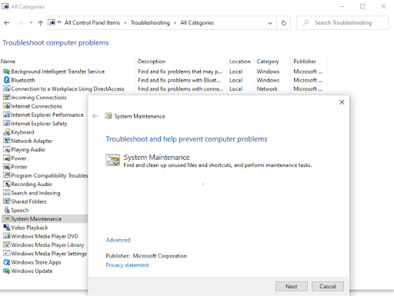Select Windows Update troubleshooter name

coord(32,271)
